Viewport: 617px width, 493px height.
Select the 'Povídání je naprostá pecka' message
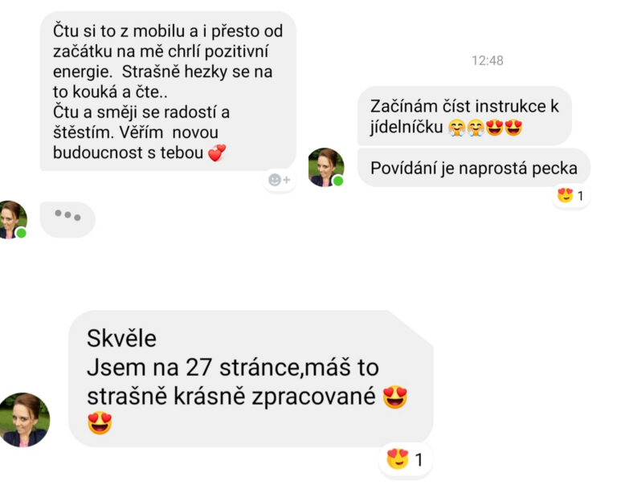pyautogui.click(x=474, y=168)
